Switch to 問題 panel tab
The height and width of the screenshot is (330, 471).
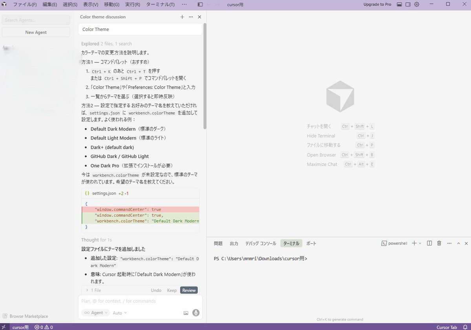point(218,244)
